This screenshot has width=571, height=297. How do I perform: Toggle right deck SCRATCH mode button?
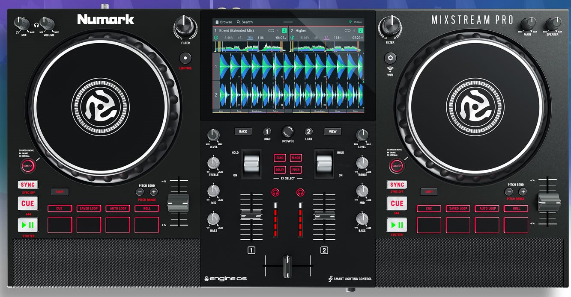pos(397,166)
